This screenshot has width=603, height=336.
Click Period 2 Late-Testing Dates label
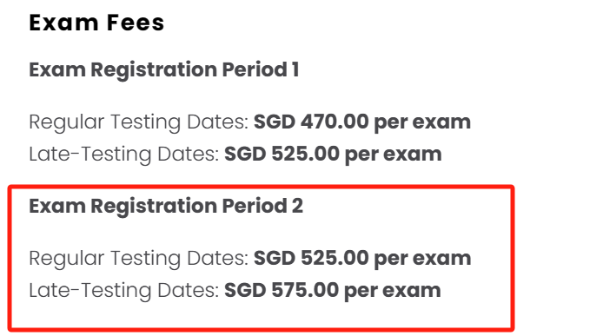pyautogui.click(x=124, y=291)
